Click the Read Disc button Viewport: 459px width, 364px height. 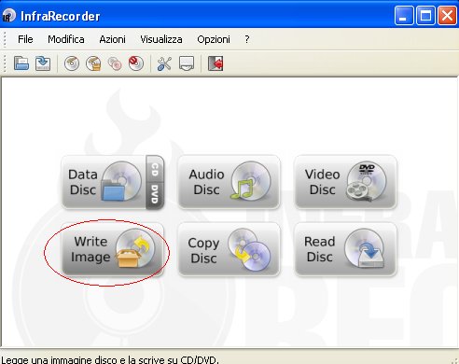pyautogui.click(x=345, y=249)
